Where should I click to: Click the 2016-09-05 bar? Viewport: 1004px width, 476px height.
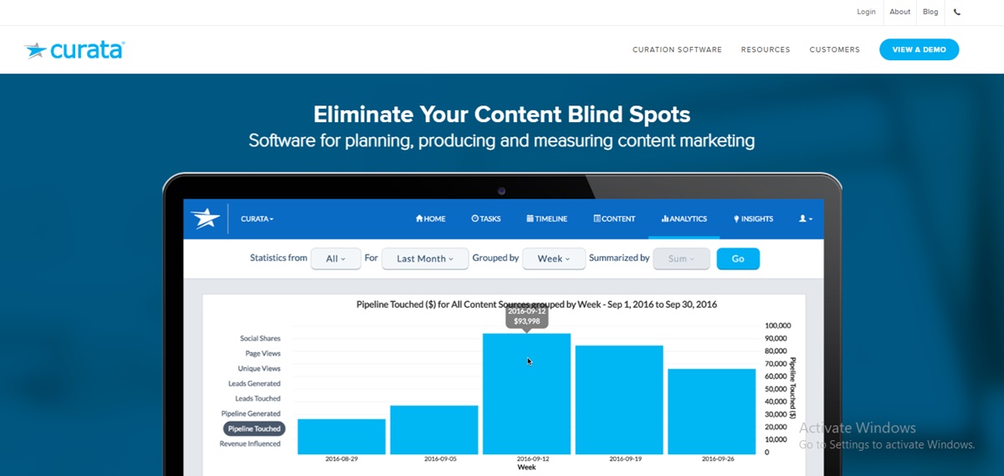point(434,430)
